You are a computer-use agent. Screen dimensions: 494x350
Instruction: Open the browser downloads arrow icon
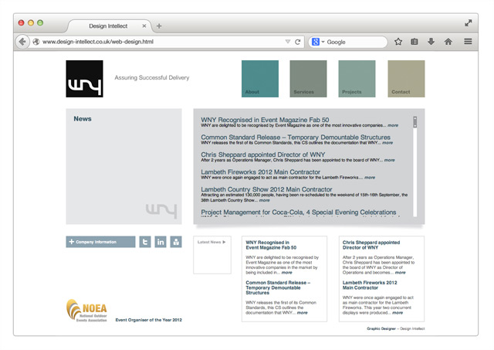point(431,42)
